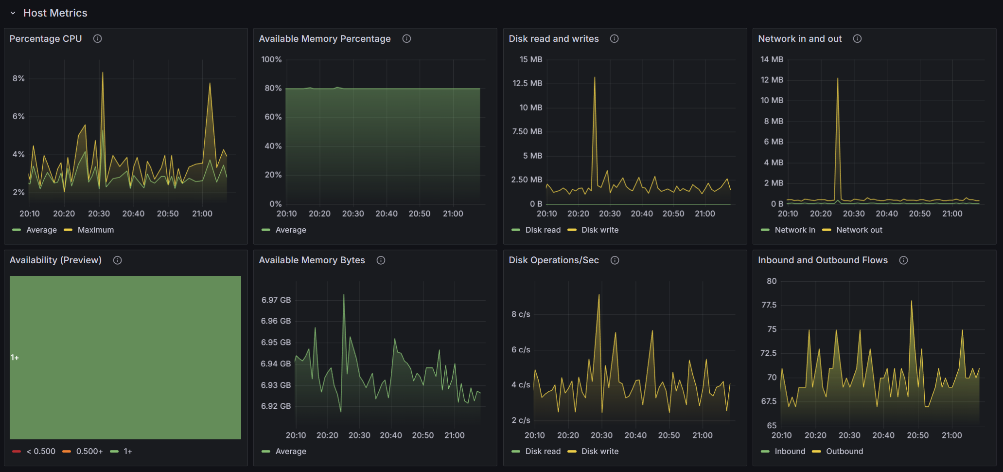Image resolution: width=1003 pixels, height=472 pixels.
Task: Collapse the Host Metrics row chevron
Action: point(13,13)
